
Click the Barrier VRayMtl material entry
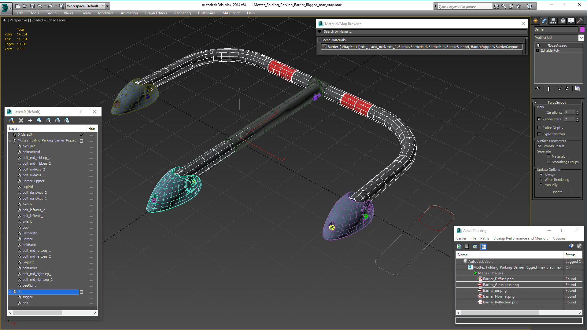tap(422, 47)
